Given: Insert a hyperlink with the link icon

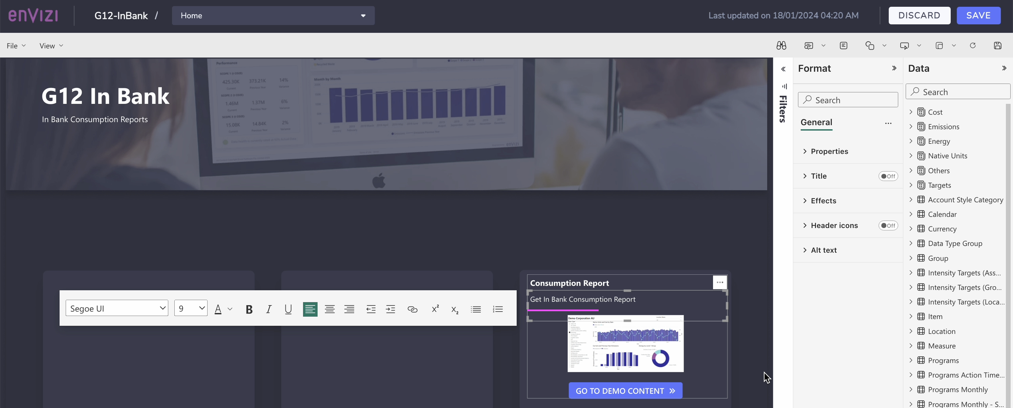Looking at the screenshot, I should [x=412, y=309].
